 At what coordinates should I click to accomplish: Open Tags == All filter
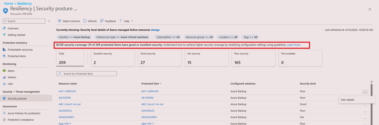(x=250, y=37)
